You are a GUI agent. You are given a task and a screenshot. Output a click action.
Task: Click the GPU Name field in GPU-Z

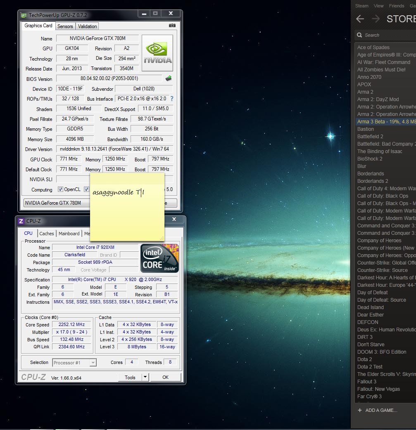click(x=97, y=38)
